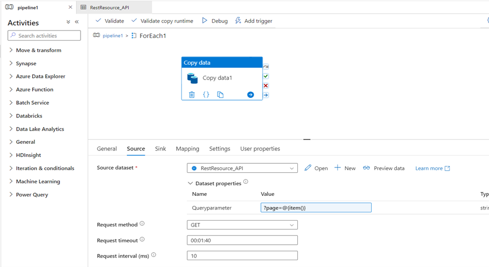
Task: Open the Learn more link
Action: click(432, 169)
